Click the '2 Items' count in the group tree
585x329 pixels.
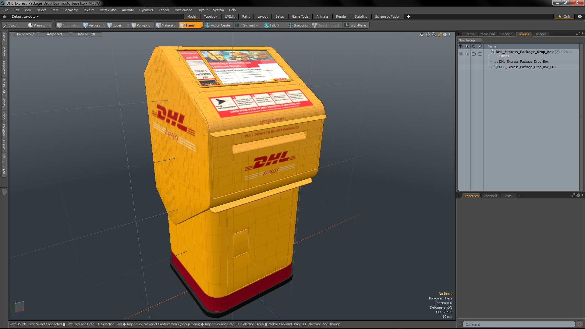[x=503, y=56]
